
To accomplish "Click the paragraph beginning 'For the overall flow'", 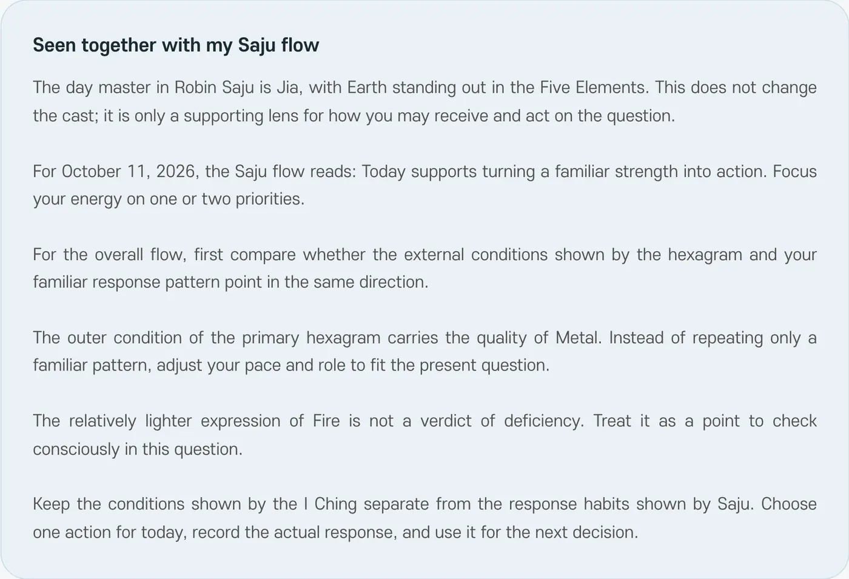I will coord(424,268).
